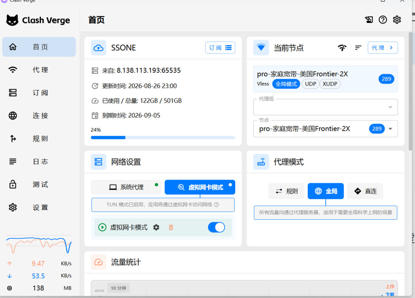Open the help question mark icon
Screen dimensions: 415x298
coord(383,20)
